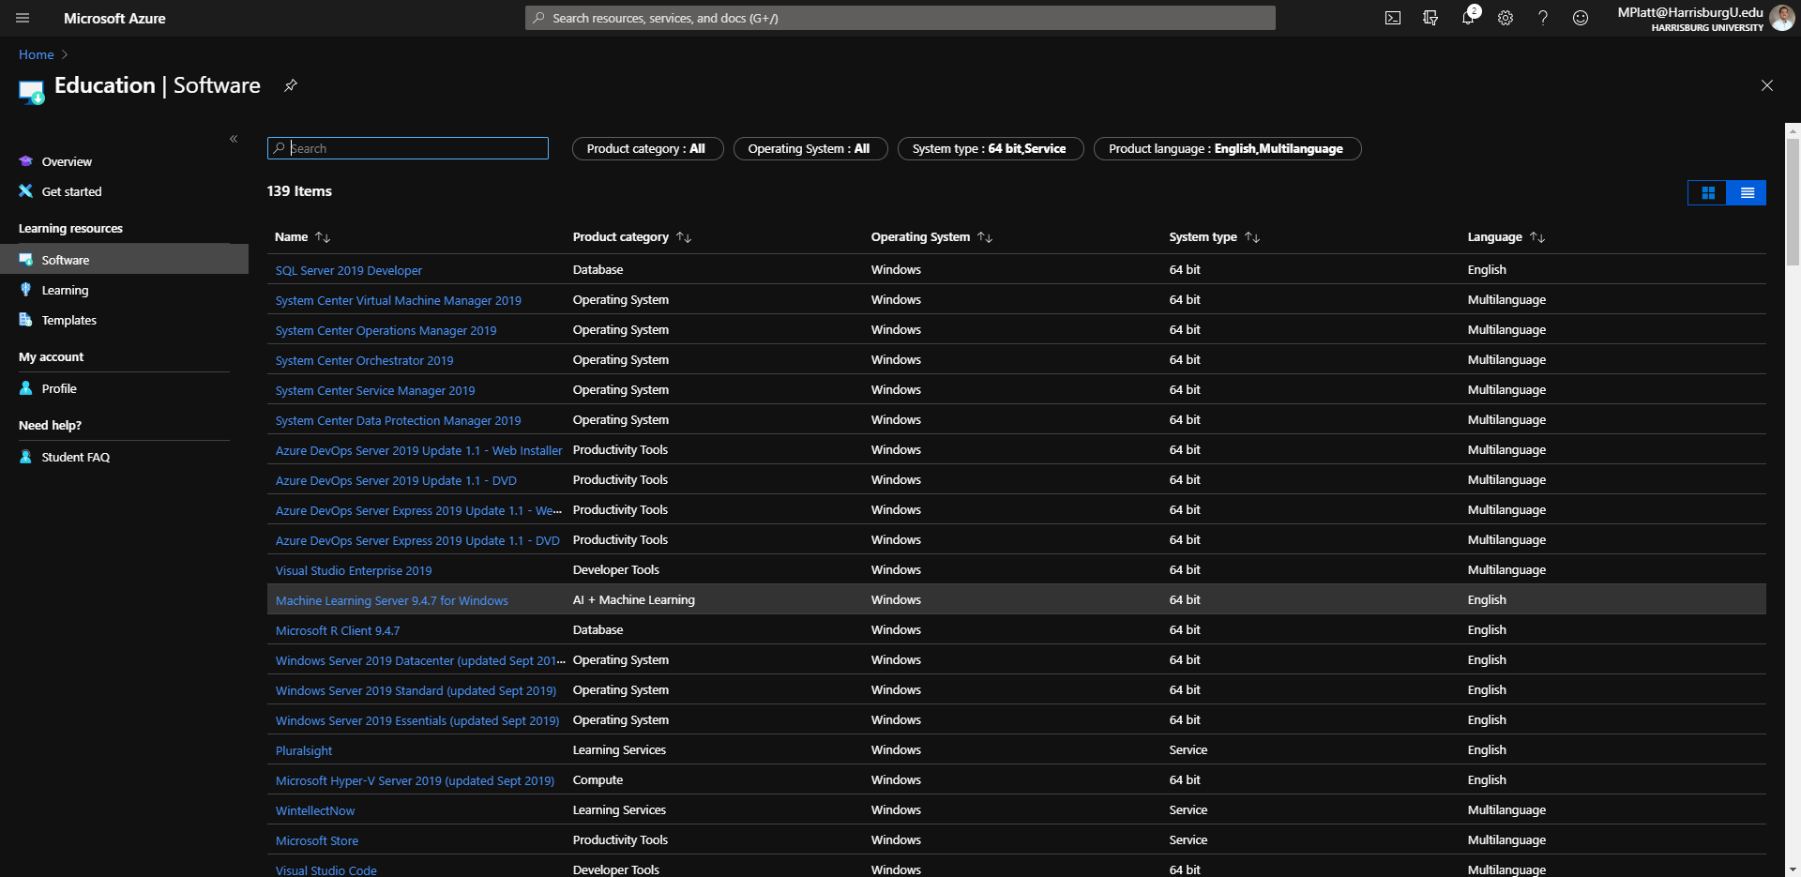1801x877 pixels.
Task: Click the Overview sidebar icon
Action: tap(25, 161)
